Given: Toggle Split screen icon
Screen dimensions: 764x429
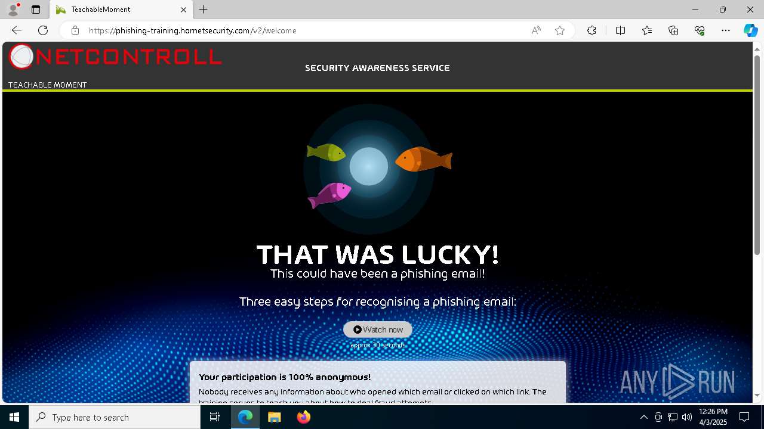Looking at the screenshot, I should point(620,30).
